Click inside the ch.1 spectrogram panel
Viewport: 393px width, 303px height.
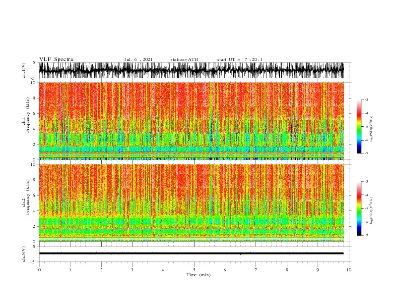pos(191,121)
